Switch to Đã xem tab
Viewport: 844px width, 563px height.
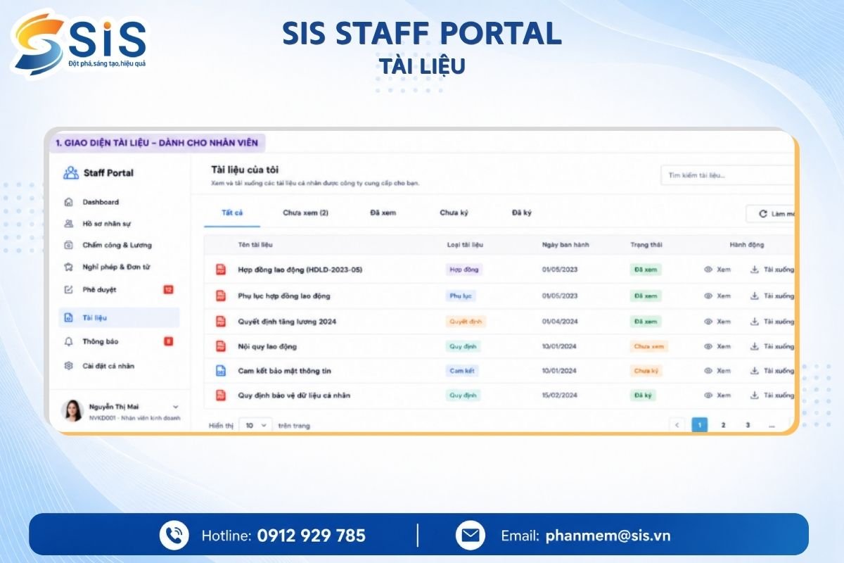pos(383,213)
